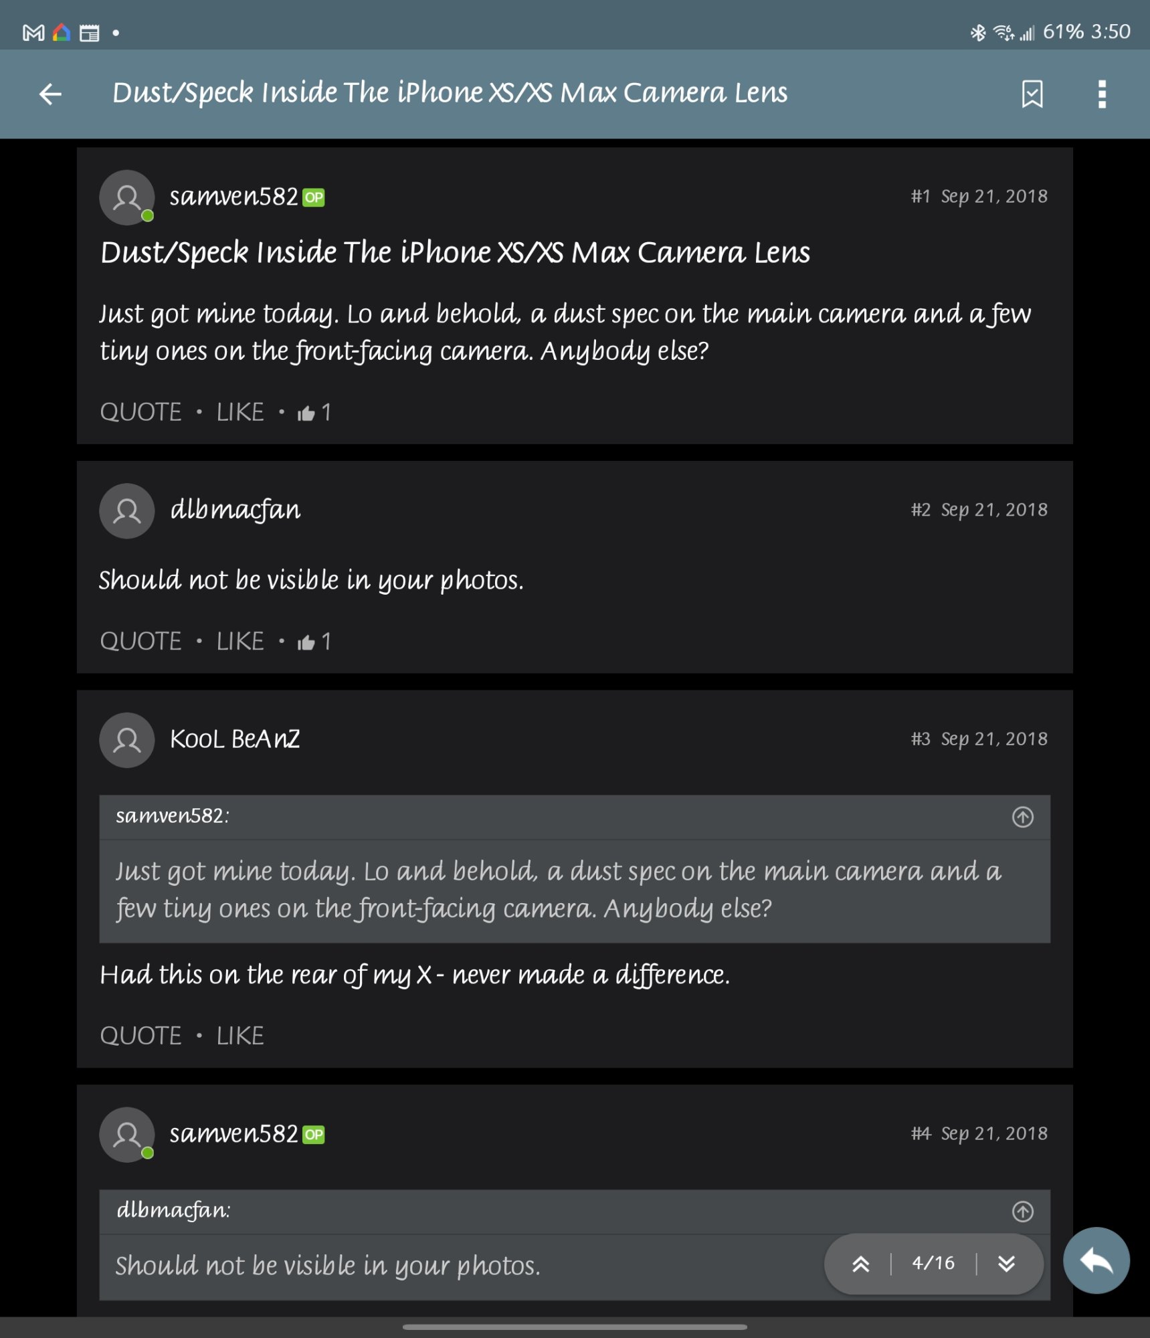Tap the floating reply arrow button

[x=1096, y=1260]
